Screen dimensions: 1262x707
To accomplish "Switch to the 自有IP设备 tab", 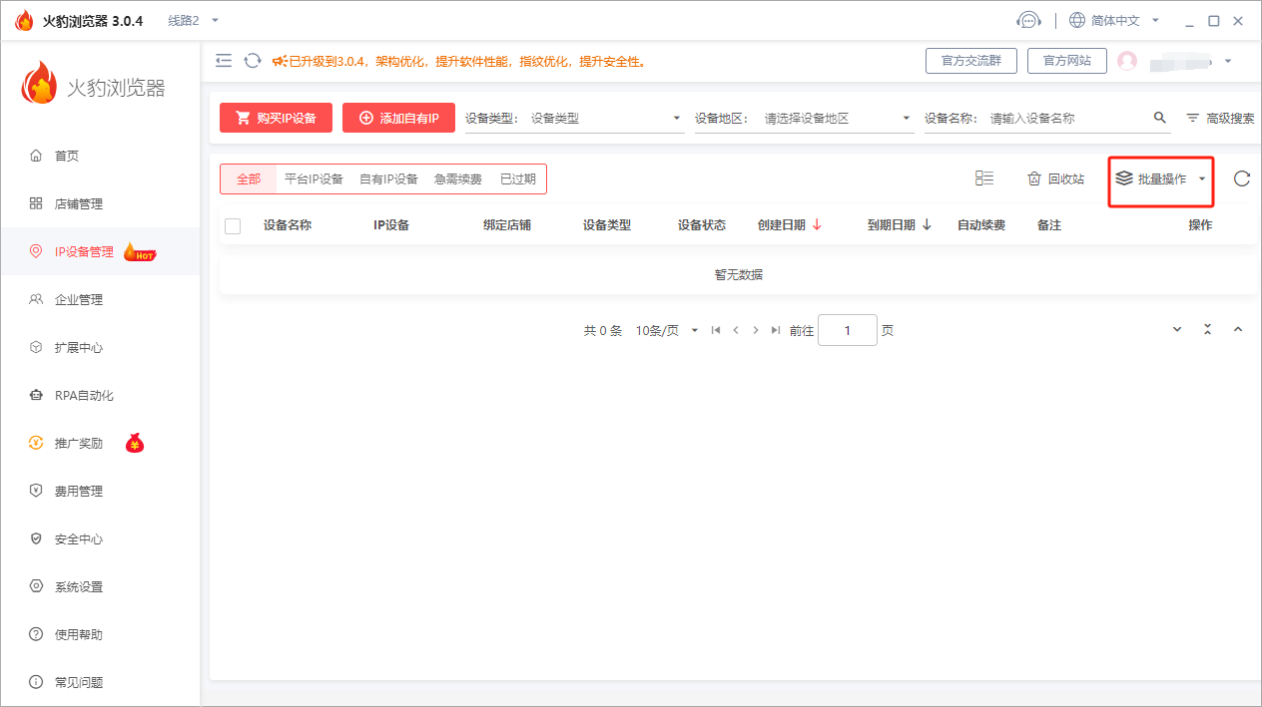I will click(x=391, y=178).
